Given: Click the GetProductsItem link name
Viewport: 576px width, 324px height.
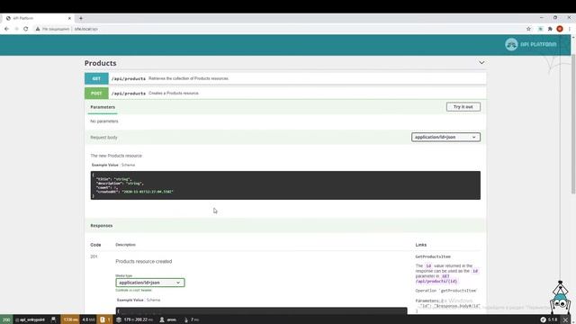Looking at the screenshot, I should point(433,256).
